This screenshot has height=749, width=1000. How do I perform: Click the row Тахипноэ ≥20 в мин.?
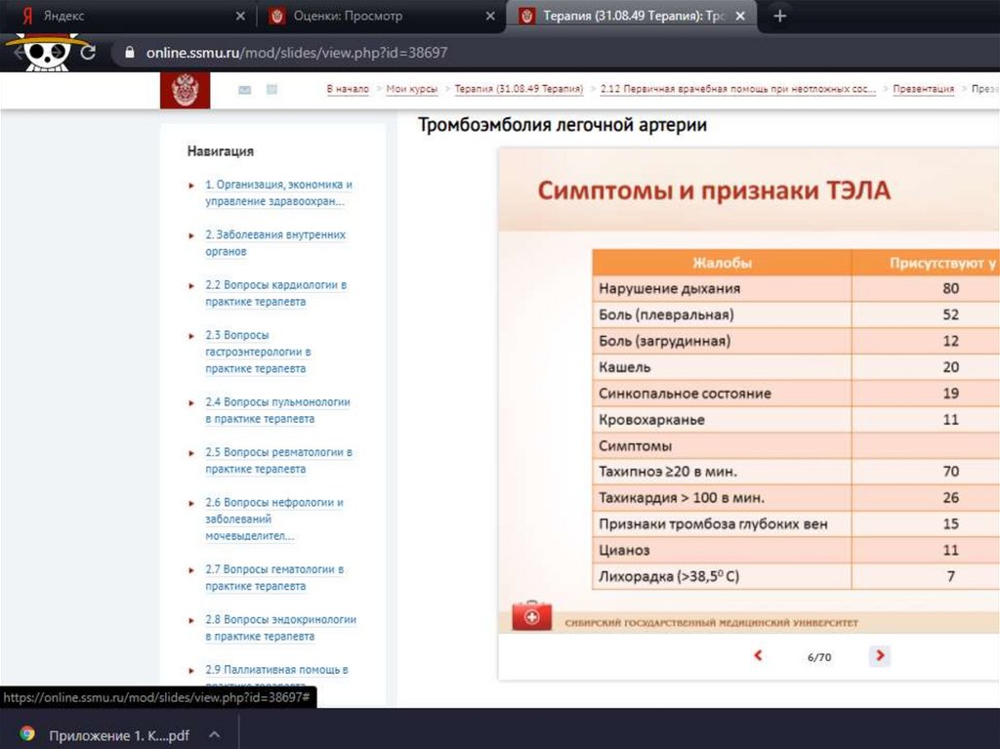point(797,472)
